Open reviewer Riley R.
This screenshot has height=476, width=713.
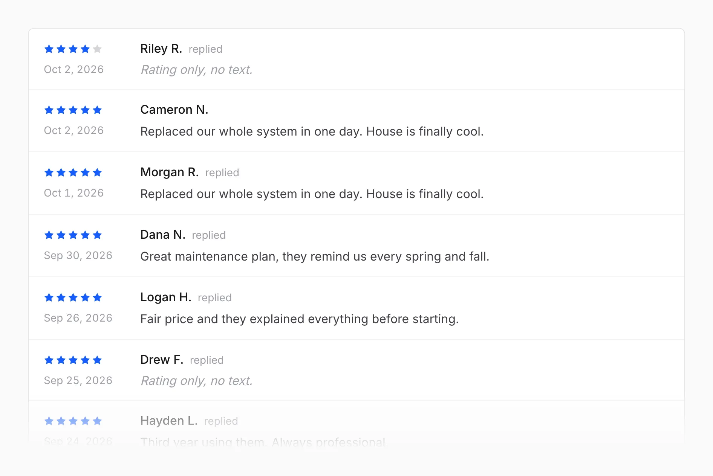(161, 49)
